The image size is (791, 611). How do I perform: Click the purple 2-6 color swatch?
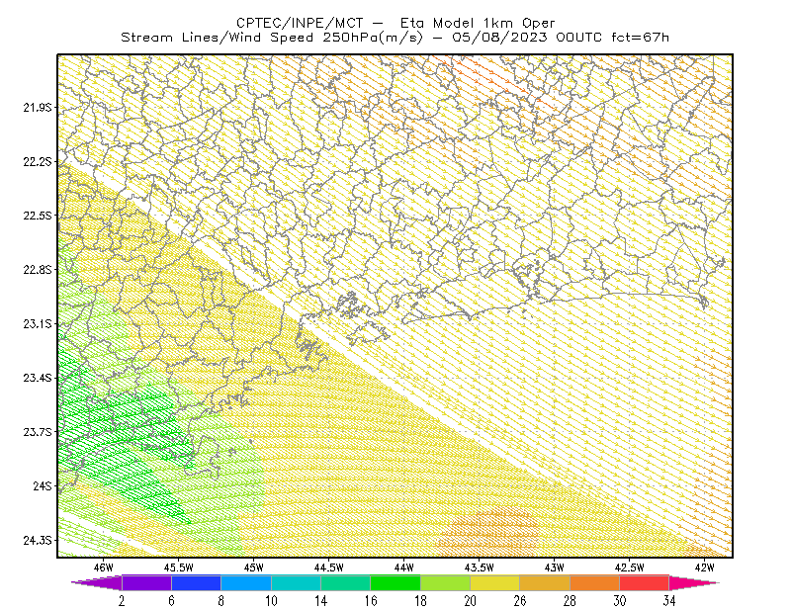pyautogui.click(x=146, y=582)
